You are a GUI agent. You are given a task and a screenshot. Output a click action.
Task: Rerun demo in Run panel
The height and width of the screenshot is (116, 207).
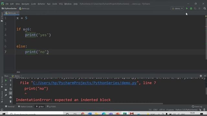(x=6, y=80)
